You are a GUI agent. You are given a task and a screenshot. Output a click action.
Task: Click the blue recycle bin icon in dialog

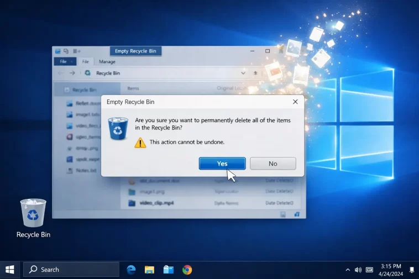[118, 128]
